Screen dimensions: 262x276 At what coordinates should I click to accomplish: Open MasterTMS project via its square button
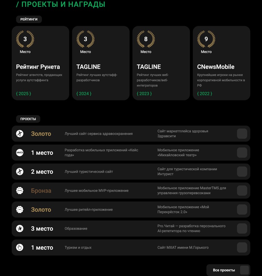point(242,190)
